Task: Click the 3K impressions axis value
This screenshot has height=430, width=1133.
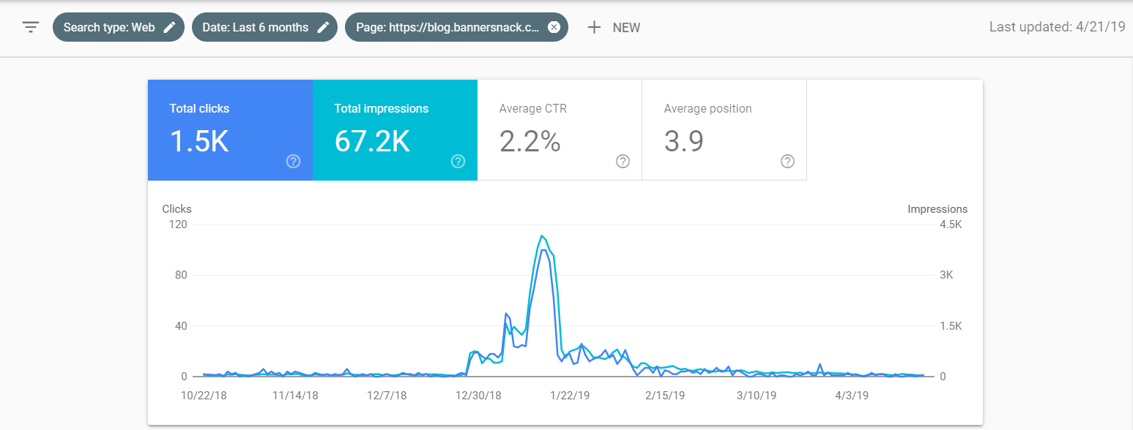Action: click(946, 275)
